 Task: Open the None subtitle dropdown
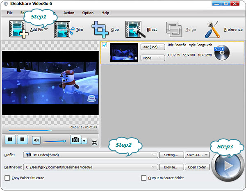tap(153, 58)
